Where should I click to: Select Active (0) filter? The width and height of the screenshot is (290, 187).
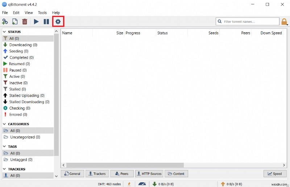pos(28,76)
